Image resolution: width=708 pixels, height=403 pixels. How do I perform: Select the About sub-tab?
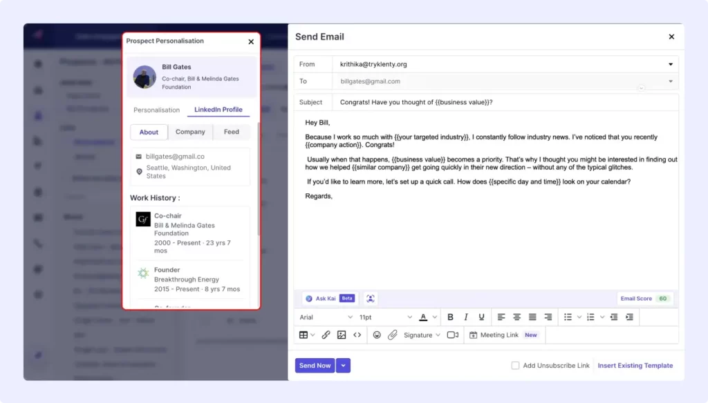click(x=149, y=132)
